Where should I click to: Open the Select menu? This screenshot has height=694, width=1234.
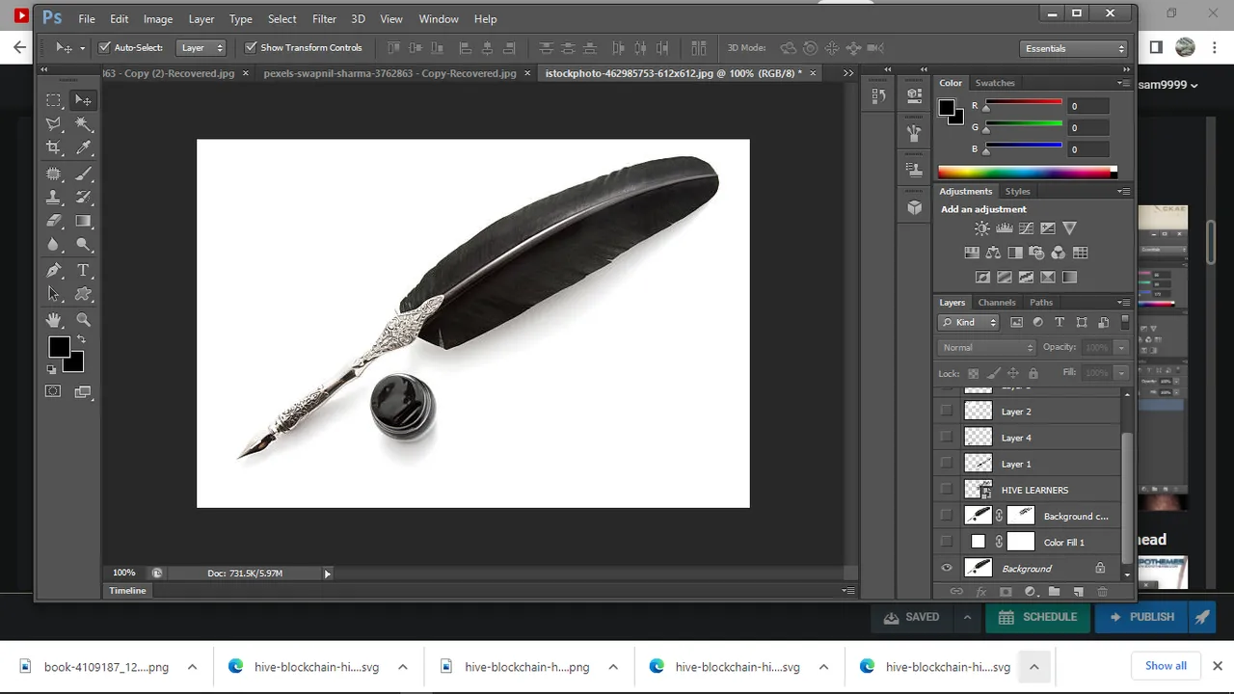click(x=282, y=18)
